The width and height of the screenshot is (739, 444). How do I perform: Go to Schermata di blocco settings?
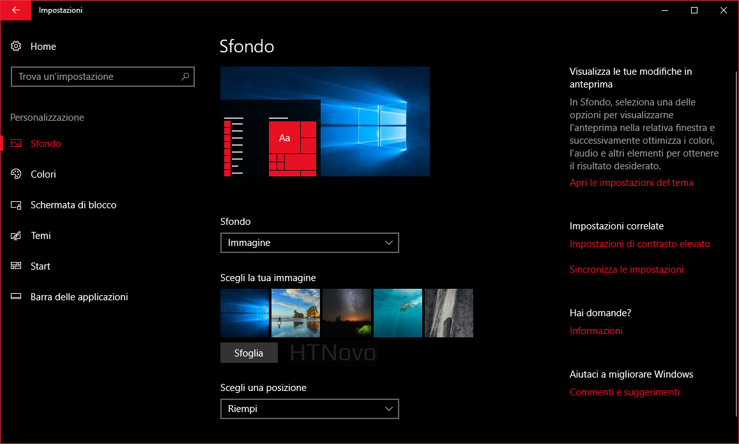(x=73, y=205)
